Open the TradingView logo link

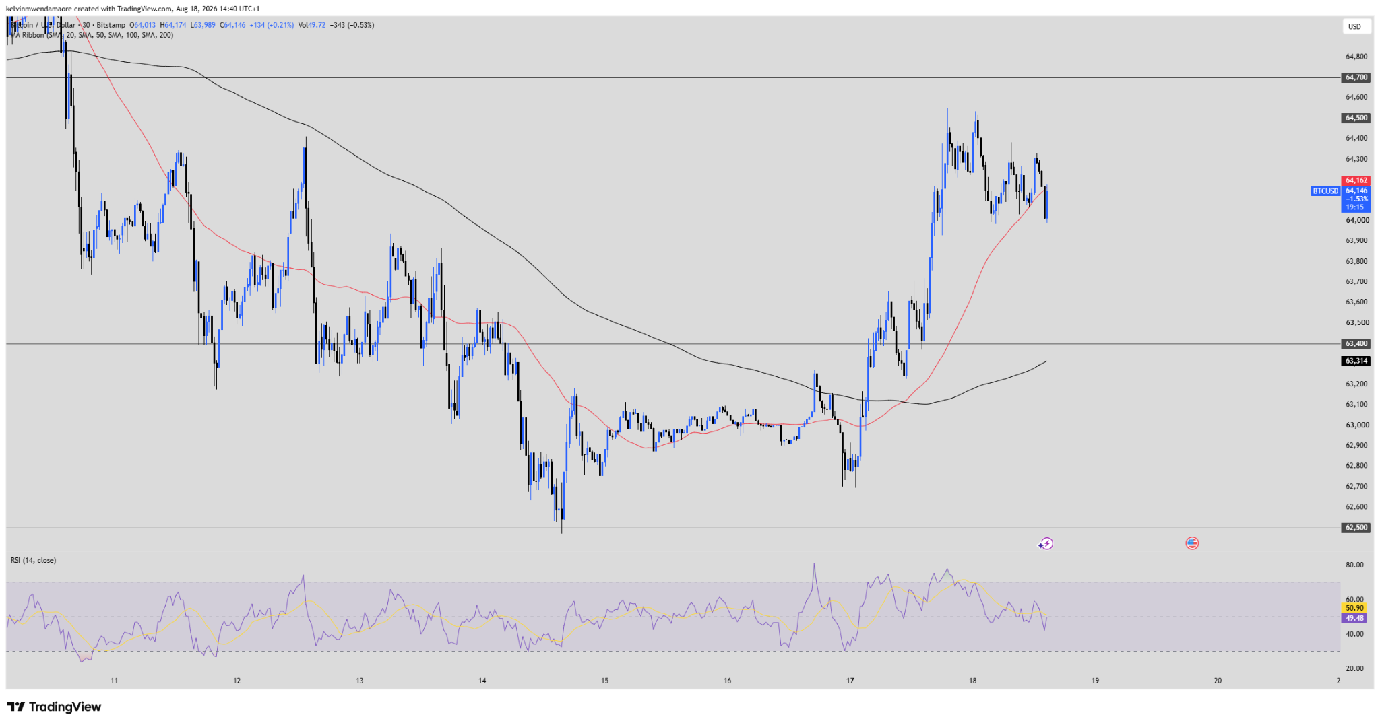tap(54, 707)
